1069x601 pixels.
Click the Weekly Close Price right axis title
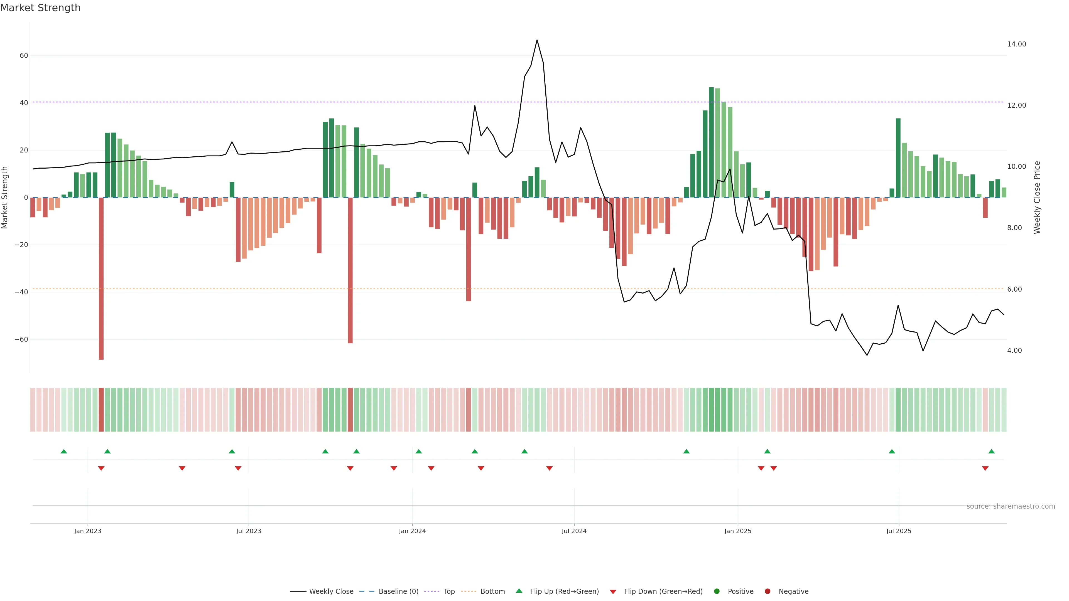[1037, 198]
